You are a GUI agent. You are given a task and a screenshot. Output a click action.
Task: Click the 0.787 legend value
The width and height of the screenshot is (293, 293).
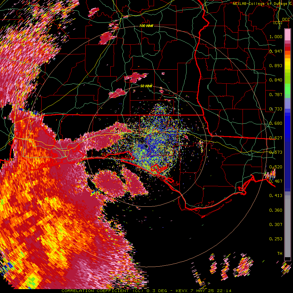(x=276, y=94)
